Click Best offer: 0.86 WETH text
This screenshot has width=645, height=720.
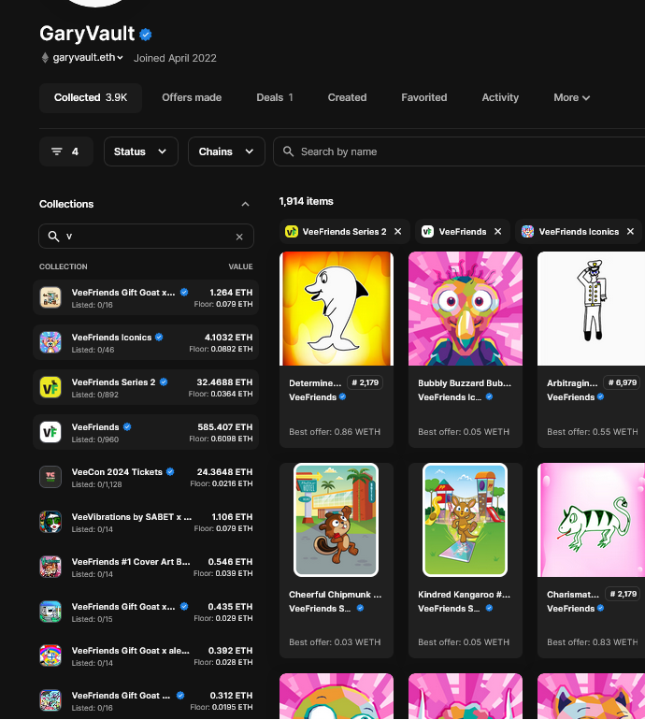tap(335, 432)
